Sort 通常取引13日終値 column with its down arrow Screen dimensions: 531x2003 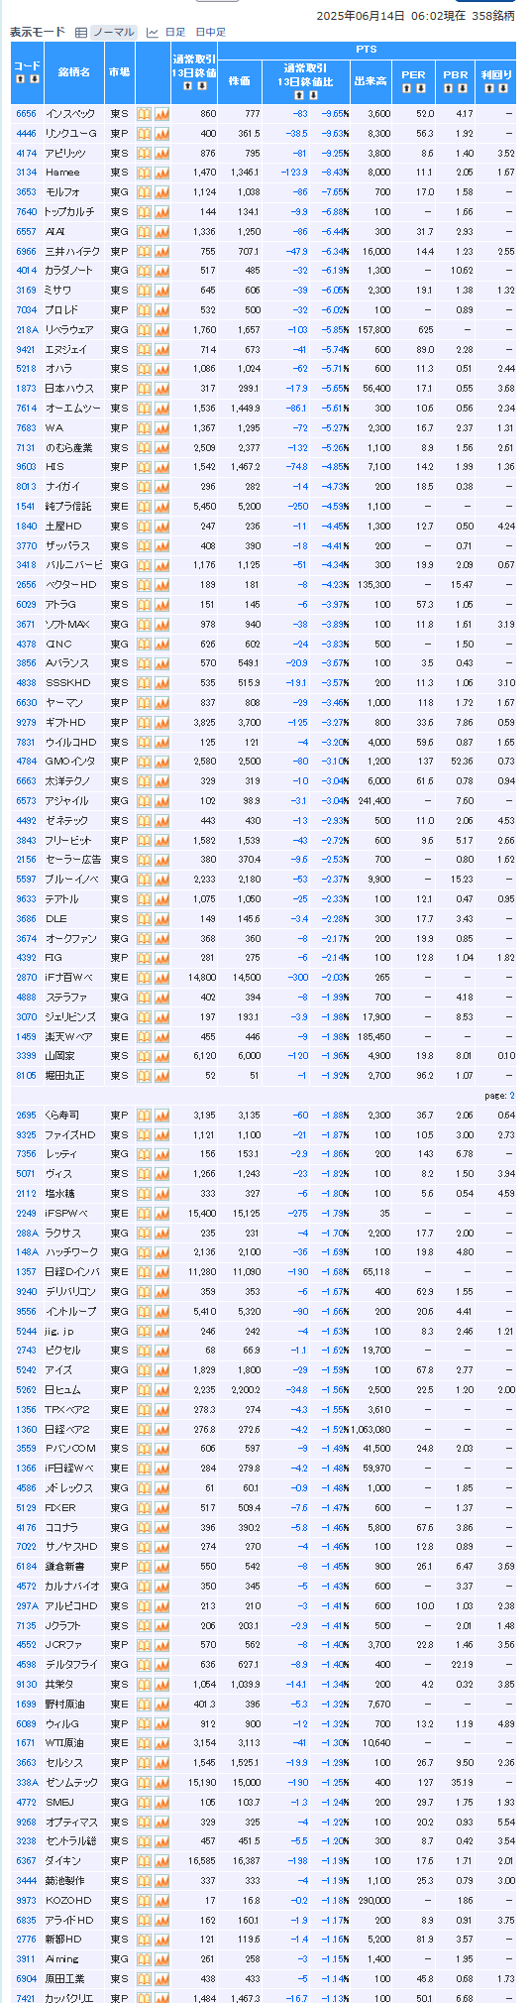(201, 86)
